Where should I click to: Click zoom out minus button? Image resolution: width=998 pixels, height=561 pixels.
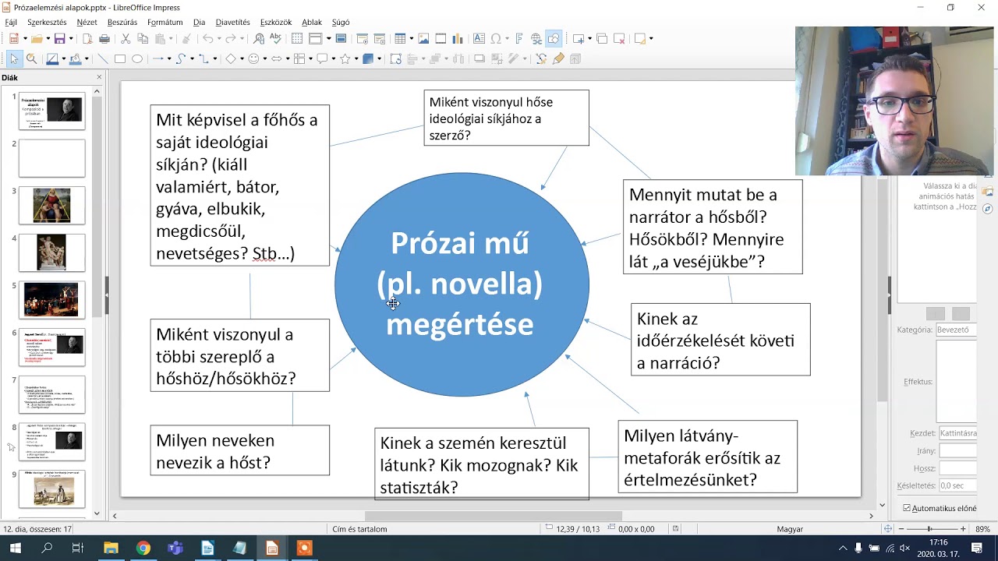pyautogui.click(x=901, y=529)
